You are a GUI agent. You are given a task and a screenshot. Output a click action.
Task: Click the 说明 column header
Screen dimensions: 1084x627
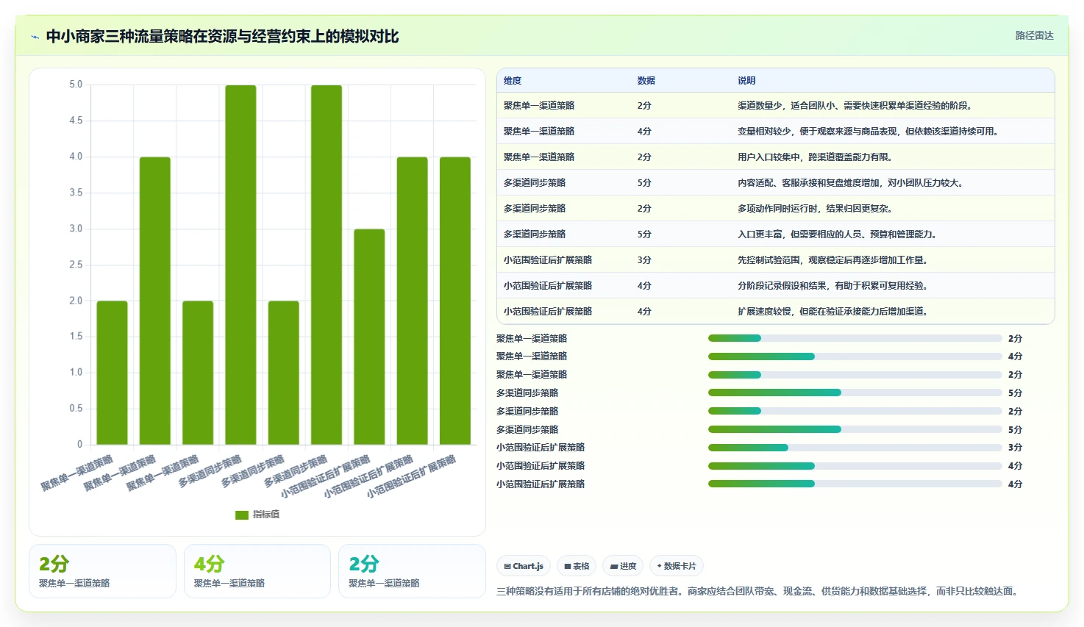[x=746, y=81]
